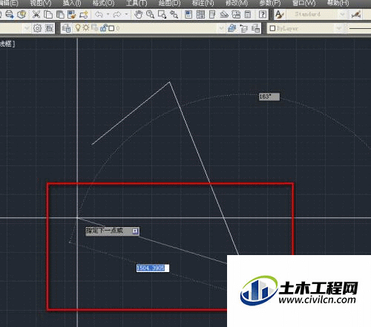Click Make Object's Layer Current icon
371x327 pixels.
[232, 28]
